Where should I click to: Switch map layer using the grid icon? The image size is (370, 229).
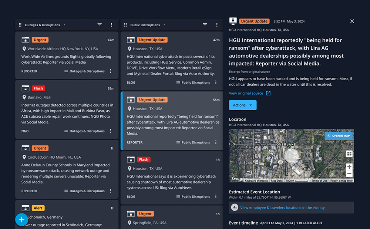pyautogui.click(x=349, y=154)
